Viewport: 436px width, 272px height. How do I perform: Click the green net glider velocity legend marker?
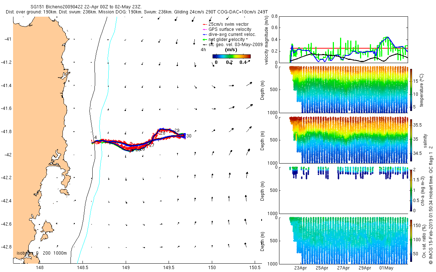point(205,40)
